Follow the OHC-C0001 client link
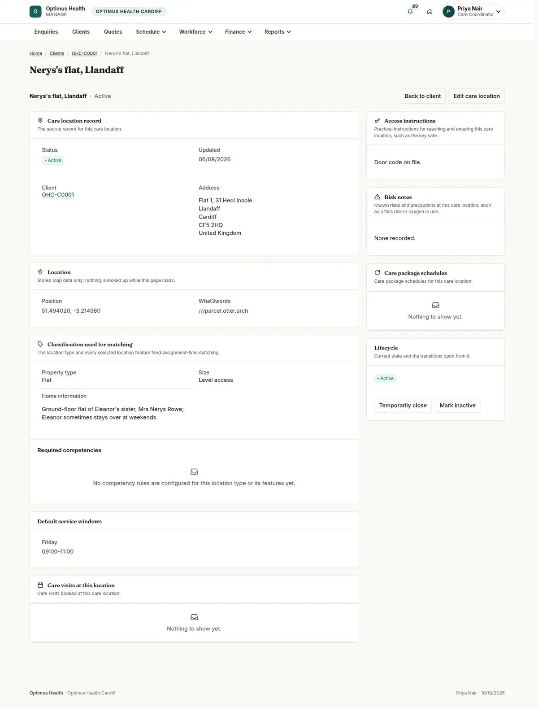The width and height of the screenshot is (538, 708). [58, 195]
